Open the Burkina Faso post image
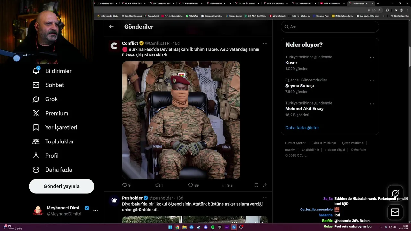The height and width of the screenshot is (231, 411). click(181, 120)
